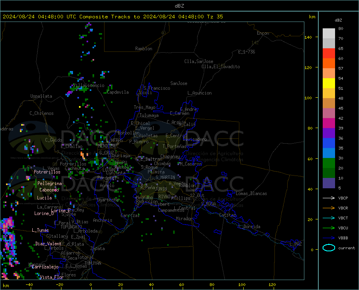Viewport: 359px width, 290px height.
Task: Click the Tulumaya map label
Action: [149, 115]
